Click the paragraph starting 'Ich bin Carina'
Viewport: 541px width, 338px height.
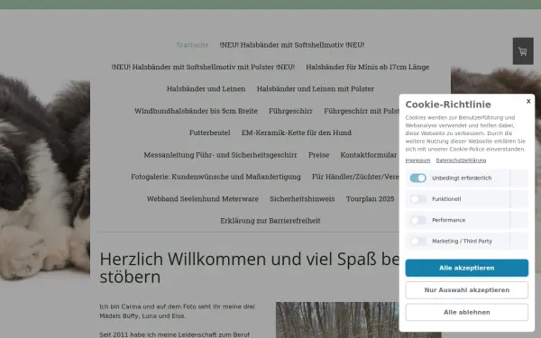pyautogui.click(x=177, y=311)
